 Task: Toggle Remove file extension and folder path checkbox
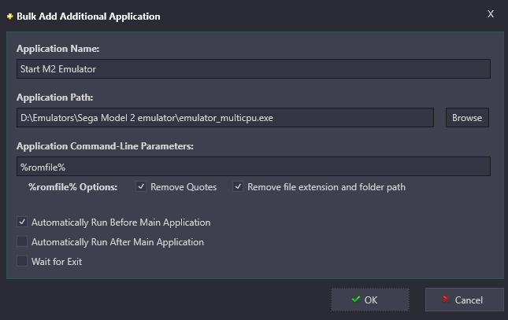point(238,186)
